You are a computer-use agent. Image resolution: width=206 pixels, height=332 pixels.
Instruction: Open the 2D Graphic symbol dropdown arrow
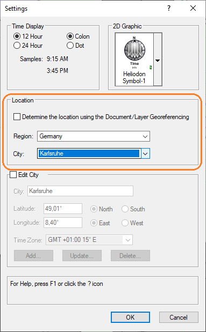point(158,60)
